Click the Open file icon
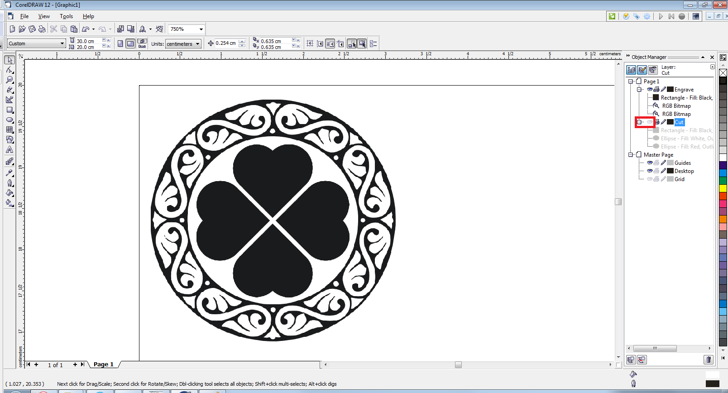 (22, 29)
